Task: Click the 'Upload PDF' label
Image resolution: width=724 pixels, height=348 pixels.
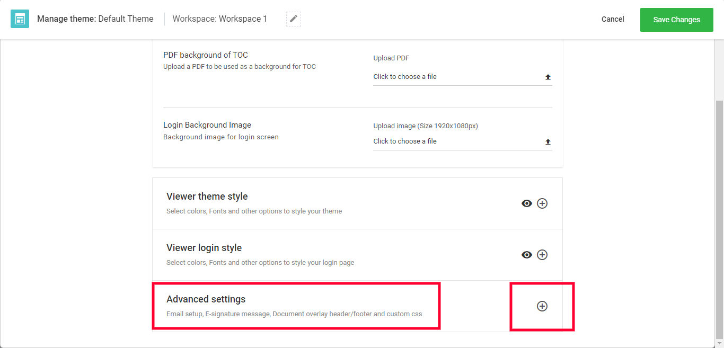Action: click(x=391, y=58)
